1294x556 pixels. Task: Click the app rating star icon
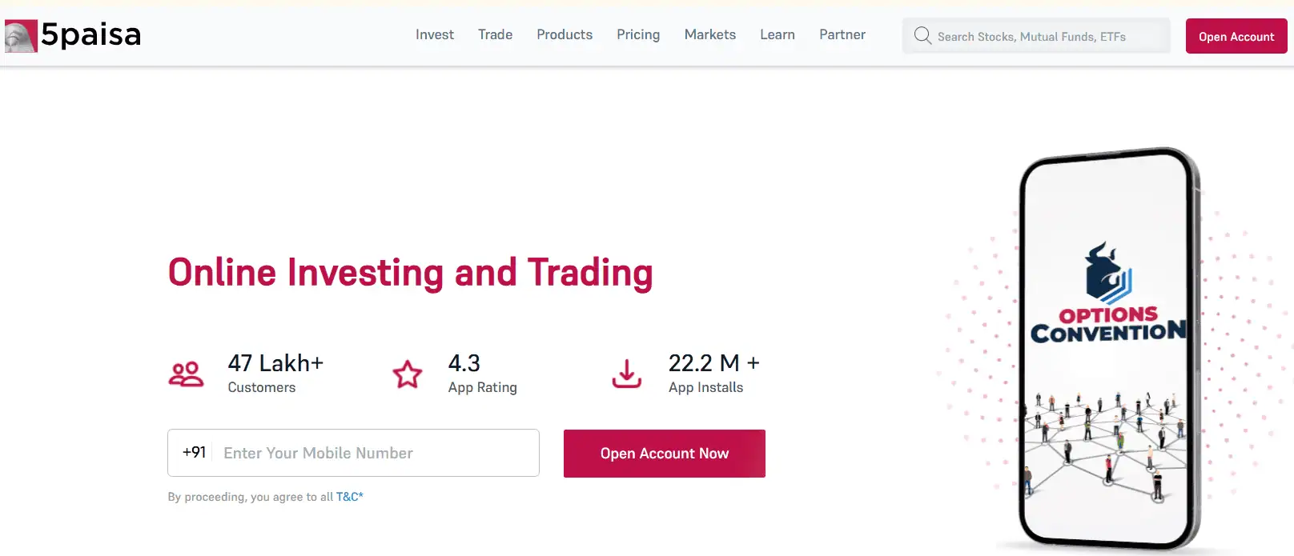tap(408, 374)
